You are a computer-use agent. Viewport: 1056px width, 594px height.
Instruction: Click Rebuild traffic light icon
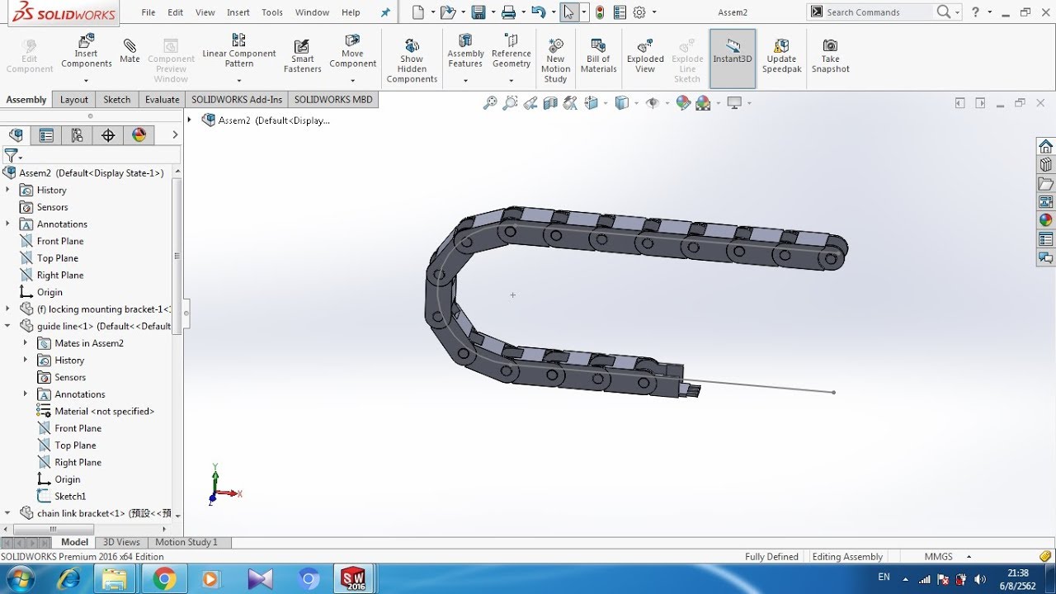point(600,12)
